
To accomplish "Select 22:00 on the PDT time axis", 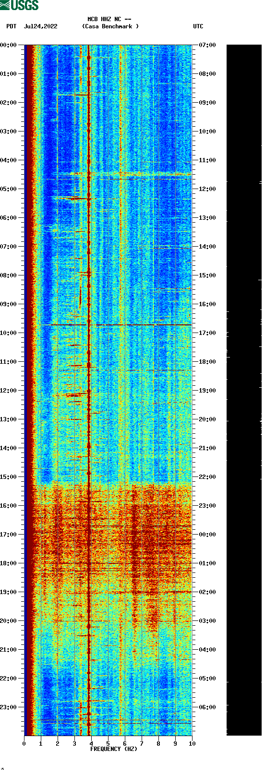I will click(x=9, y=679).
